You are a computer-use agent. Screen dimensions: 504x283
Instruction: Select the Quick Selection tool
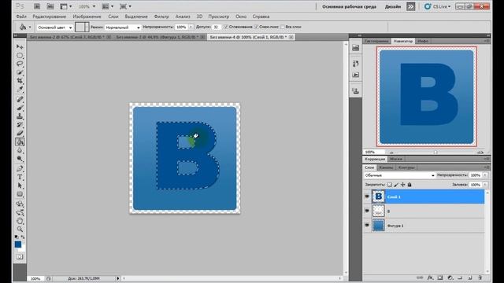click(20, 72)
